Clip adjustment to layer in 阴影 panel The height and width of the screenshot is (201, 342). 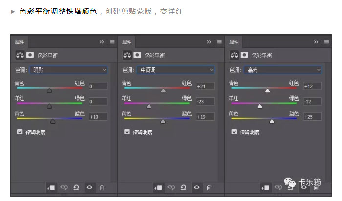point(51,187)
